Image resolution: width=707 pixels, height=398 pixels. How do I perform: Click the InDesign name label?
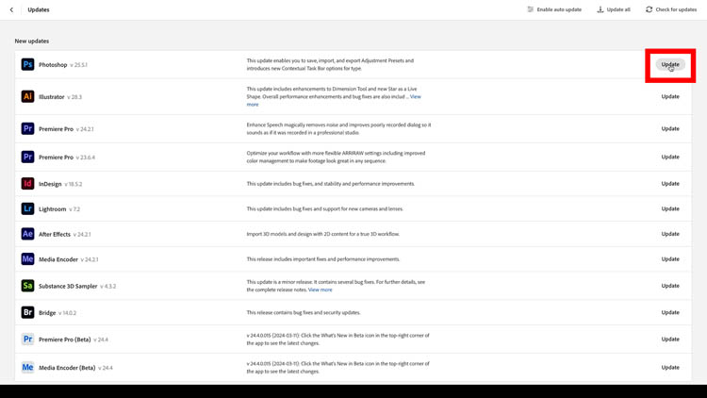(x=50, y=184)
